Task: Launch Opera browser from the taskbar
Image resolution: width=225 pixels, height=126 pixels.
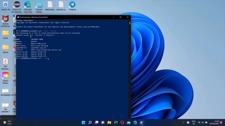Action: click(122, 122)
